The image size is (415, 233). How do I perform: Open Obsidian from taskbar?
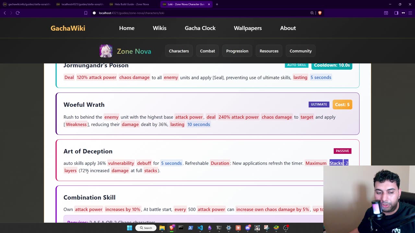[209, 228]
